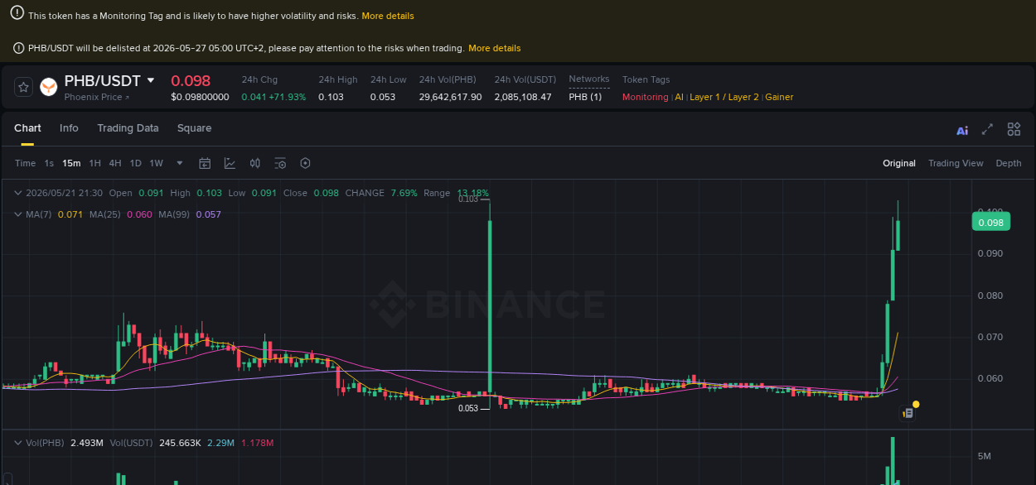
Task: Open the Ai chart analysis icon
Action: pyautogui.click(x=962, y=130)
